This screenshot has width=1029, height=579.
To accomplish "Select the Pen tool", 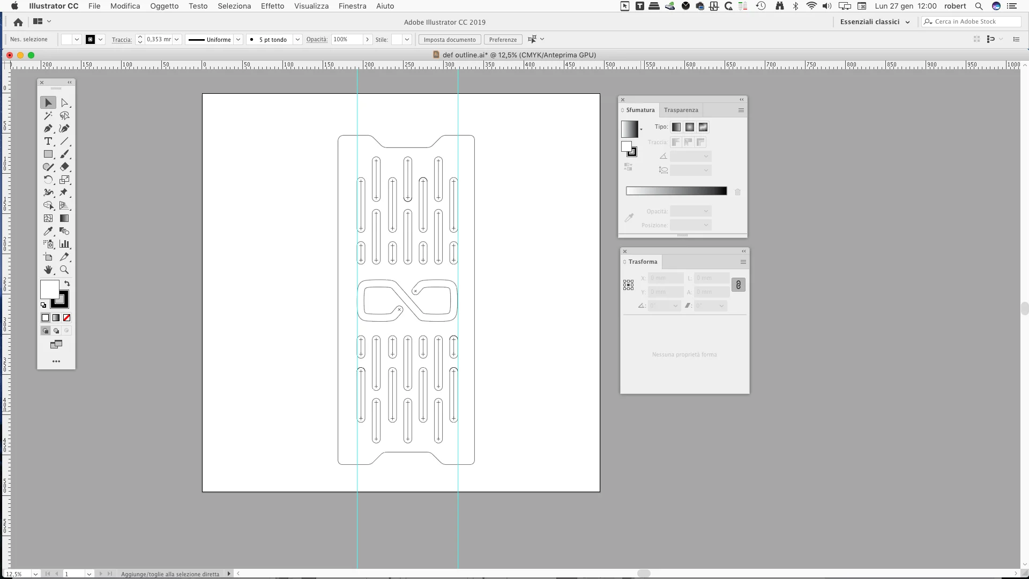I will [x=48, y=128].
